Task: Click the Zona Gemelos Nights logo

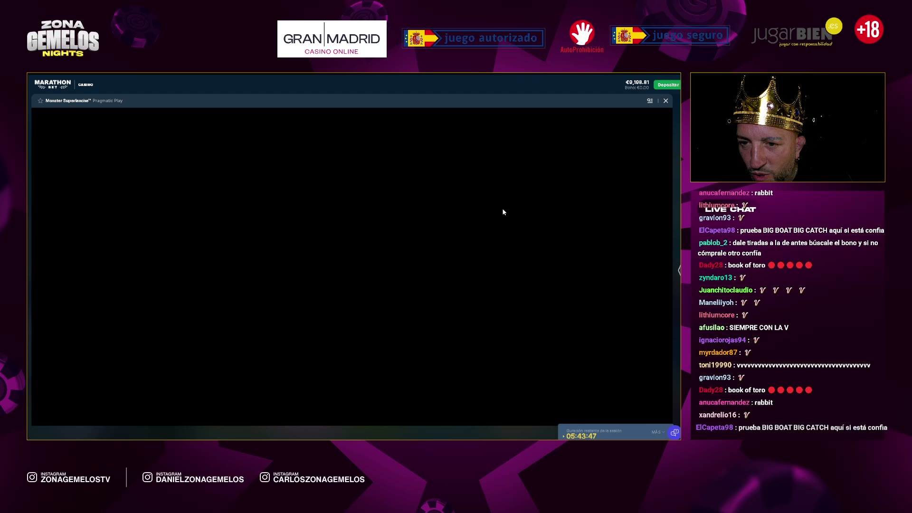Action: (63, 38)
